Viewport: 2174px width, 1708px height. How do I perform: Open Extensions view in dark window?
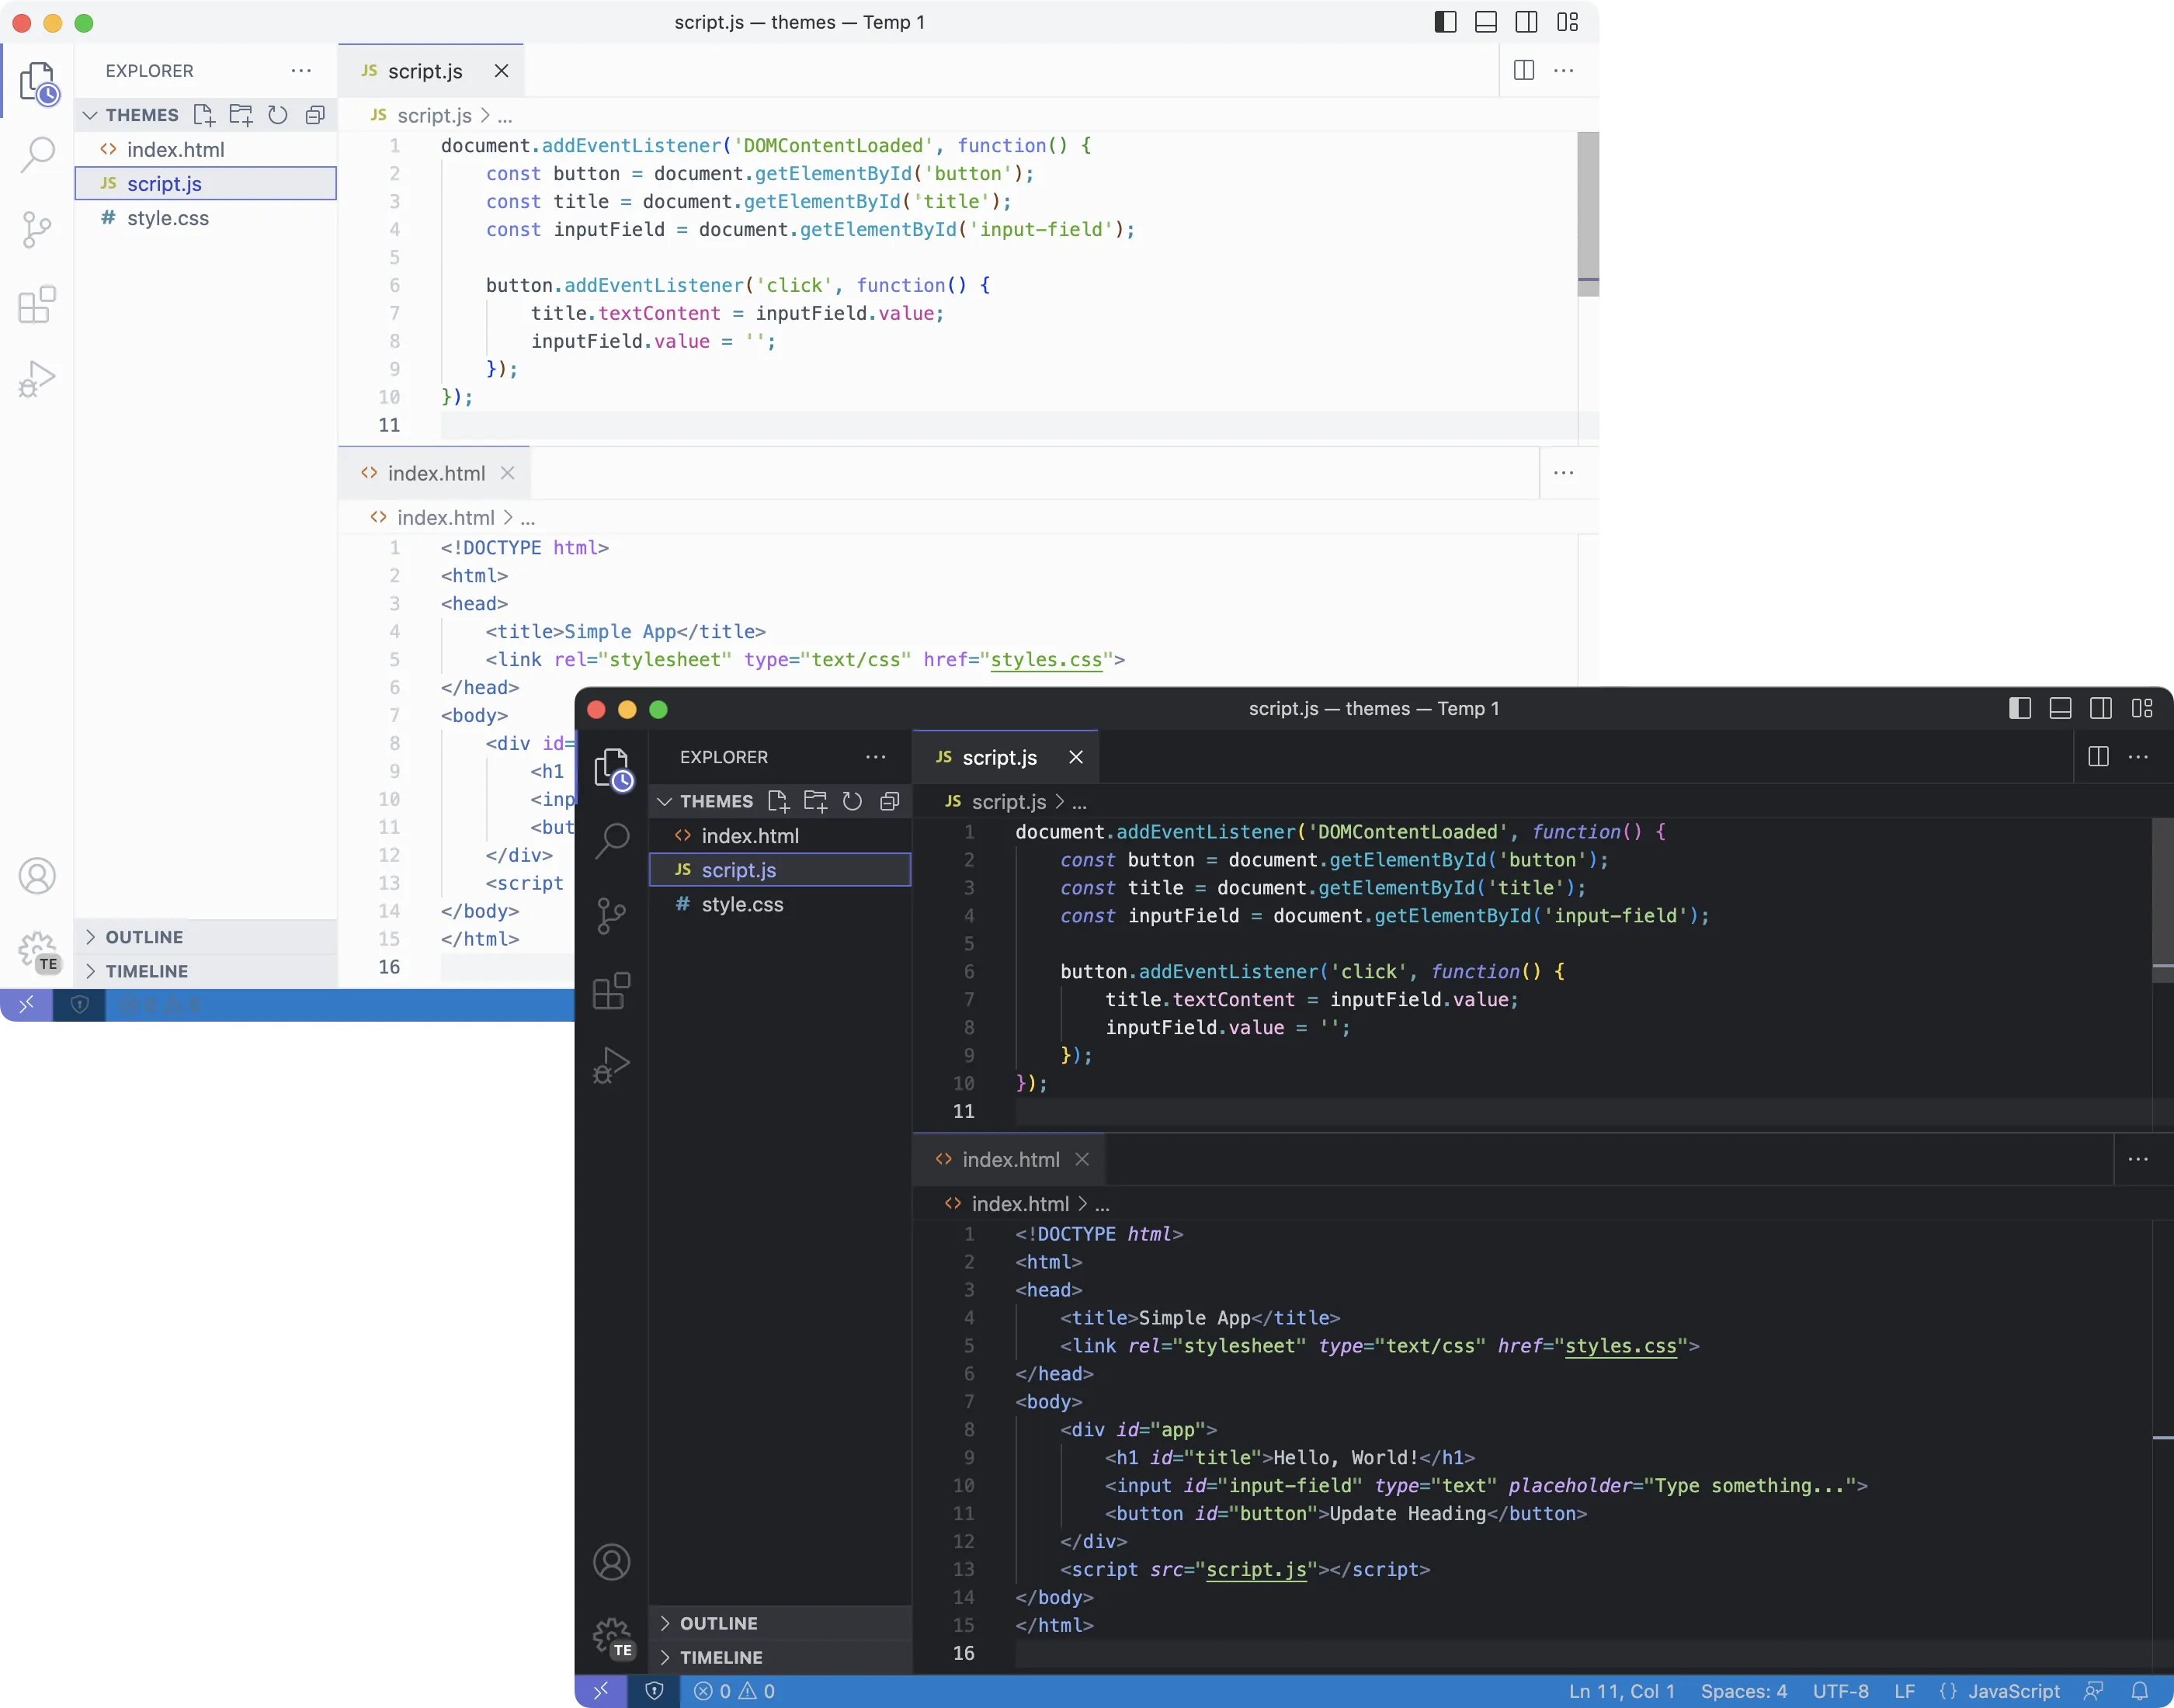coord(611,991)
